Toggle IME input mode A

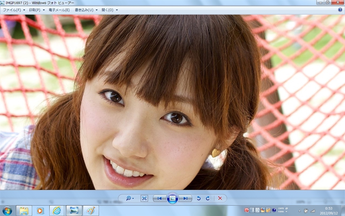coord(252,210)
